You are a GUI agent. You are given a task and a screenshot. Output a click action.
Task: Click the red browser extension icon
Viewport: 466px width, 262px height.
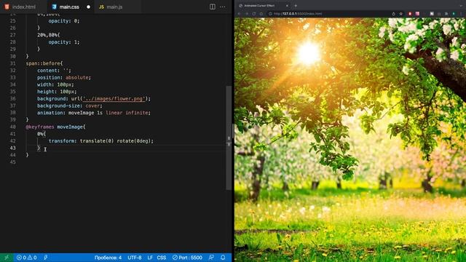(x=410, y=14)
